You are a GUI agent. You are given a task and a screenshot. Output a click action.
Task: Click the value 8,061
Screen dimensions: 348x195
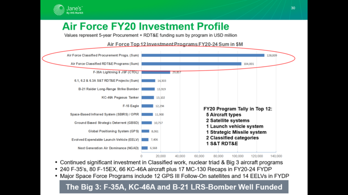click(155, 131)
